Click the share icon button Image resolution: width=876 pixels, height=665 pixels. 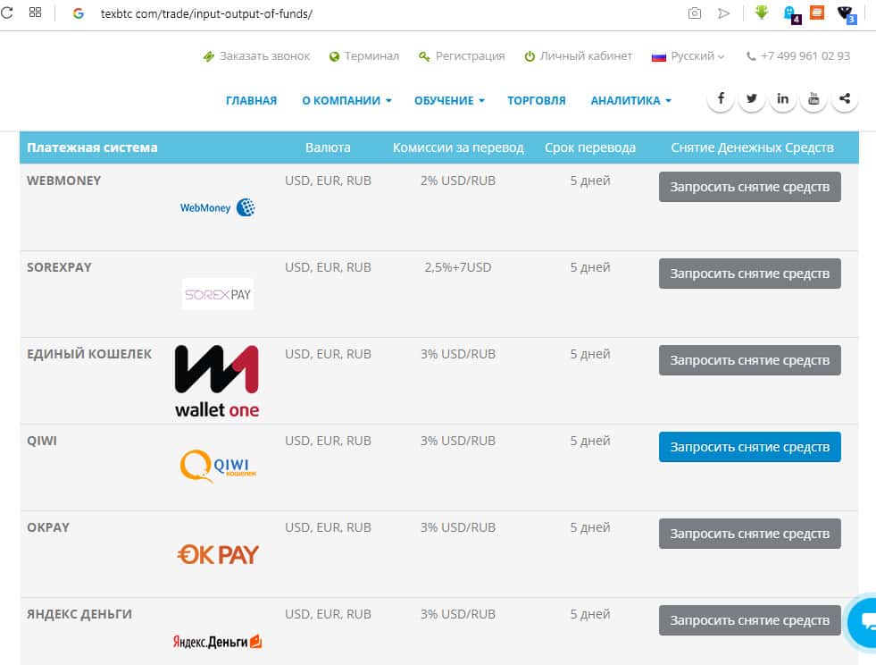point(845,99)
